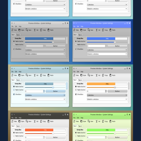Click slider handle in gray preview window
The image size is (141, 141).
(53, 42)
